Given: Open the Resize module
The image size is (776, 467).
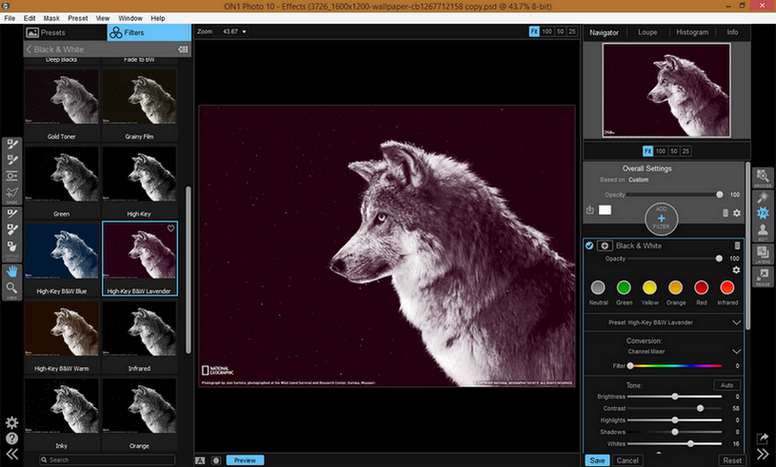Looking at the screenshot, I should tap(764, 277).
